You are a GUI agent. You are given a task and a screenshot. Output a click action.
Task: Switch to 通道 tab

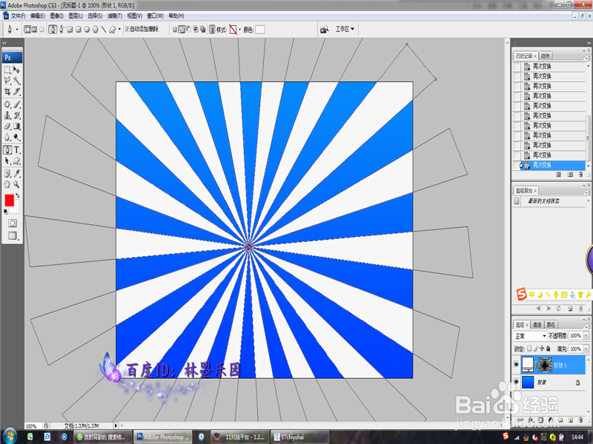(537, 325)
